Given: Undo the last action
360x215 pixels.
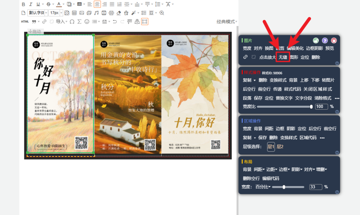Looking at the screenshot, I should point(115,22).
